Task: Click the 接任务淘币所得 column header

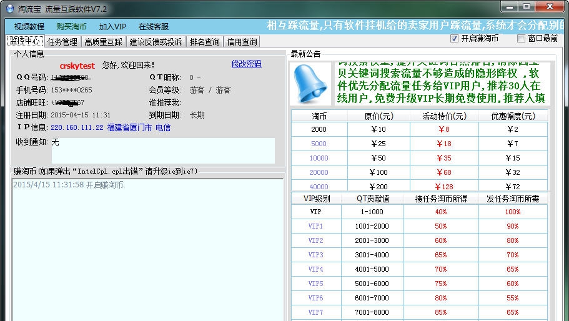Action: [441, 199]
